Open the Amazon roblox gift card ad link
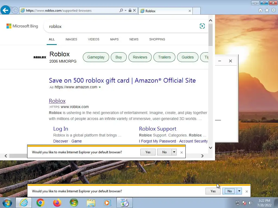The height and width of the screenshot is (208, 278). point(122,80)
